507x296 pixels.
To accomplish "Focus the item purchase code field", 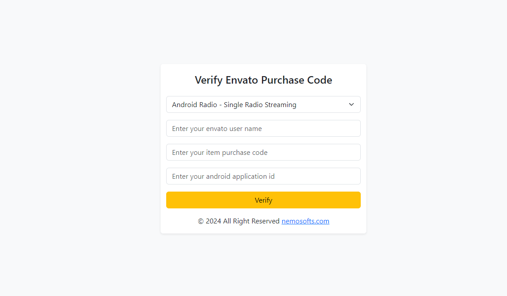I will [x=263, y=152].
